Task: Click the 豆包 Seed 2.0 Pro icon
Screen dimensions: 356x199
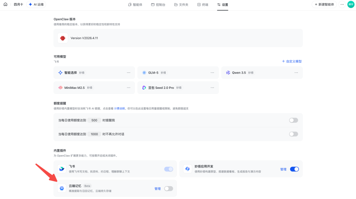Action: [x=144, y=88]
